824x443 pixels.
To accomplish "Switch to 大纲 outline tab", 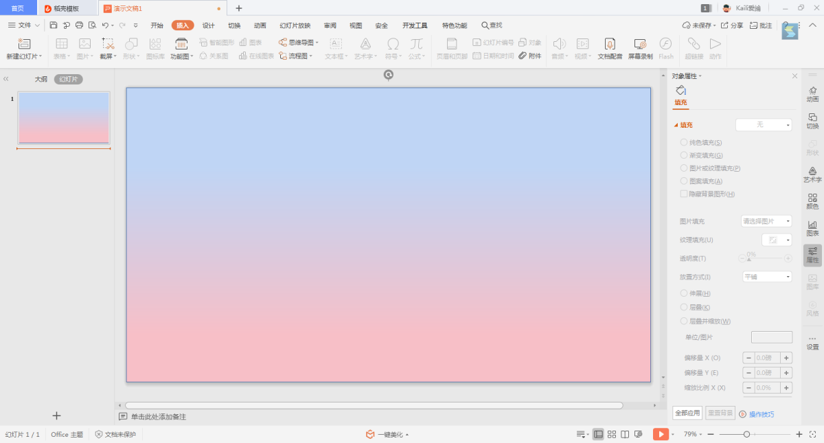I will point(41,80).
